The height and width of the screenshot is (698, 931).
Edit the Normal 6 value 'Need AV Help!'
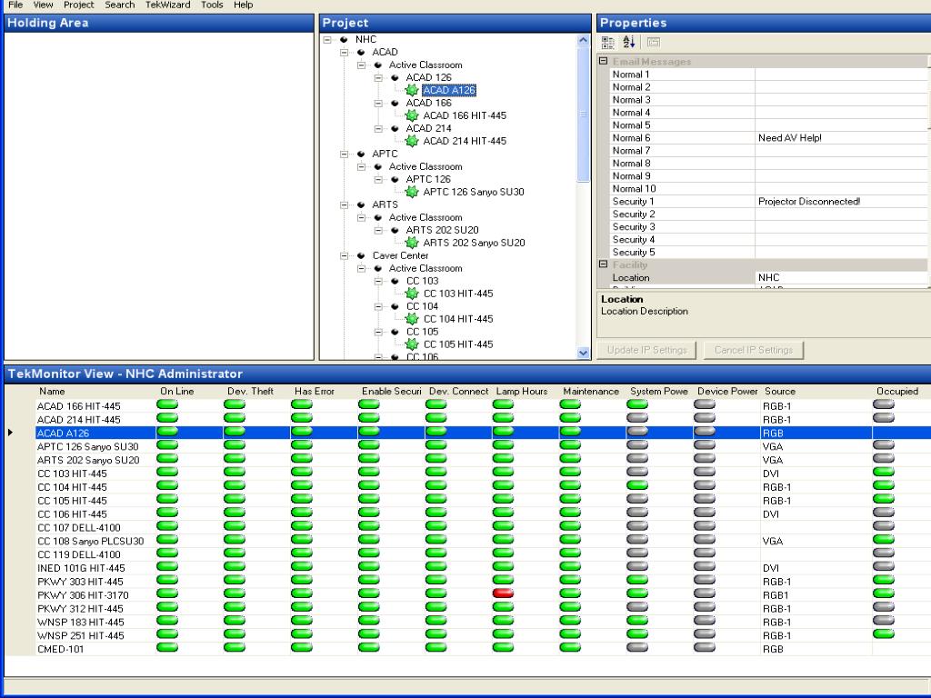point(841,138)
